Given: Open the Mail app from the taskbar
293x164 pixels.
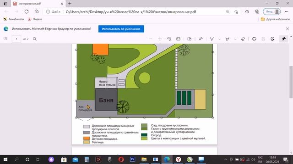Looking at the screenshot, I should (x=75, y=159).
